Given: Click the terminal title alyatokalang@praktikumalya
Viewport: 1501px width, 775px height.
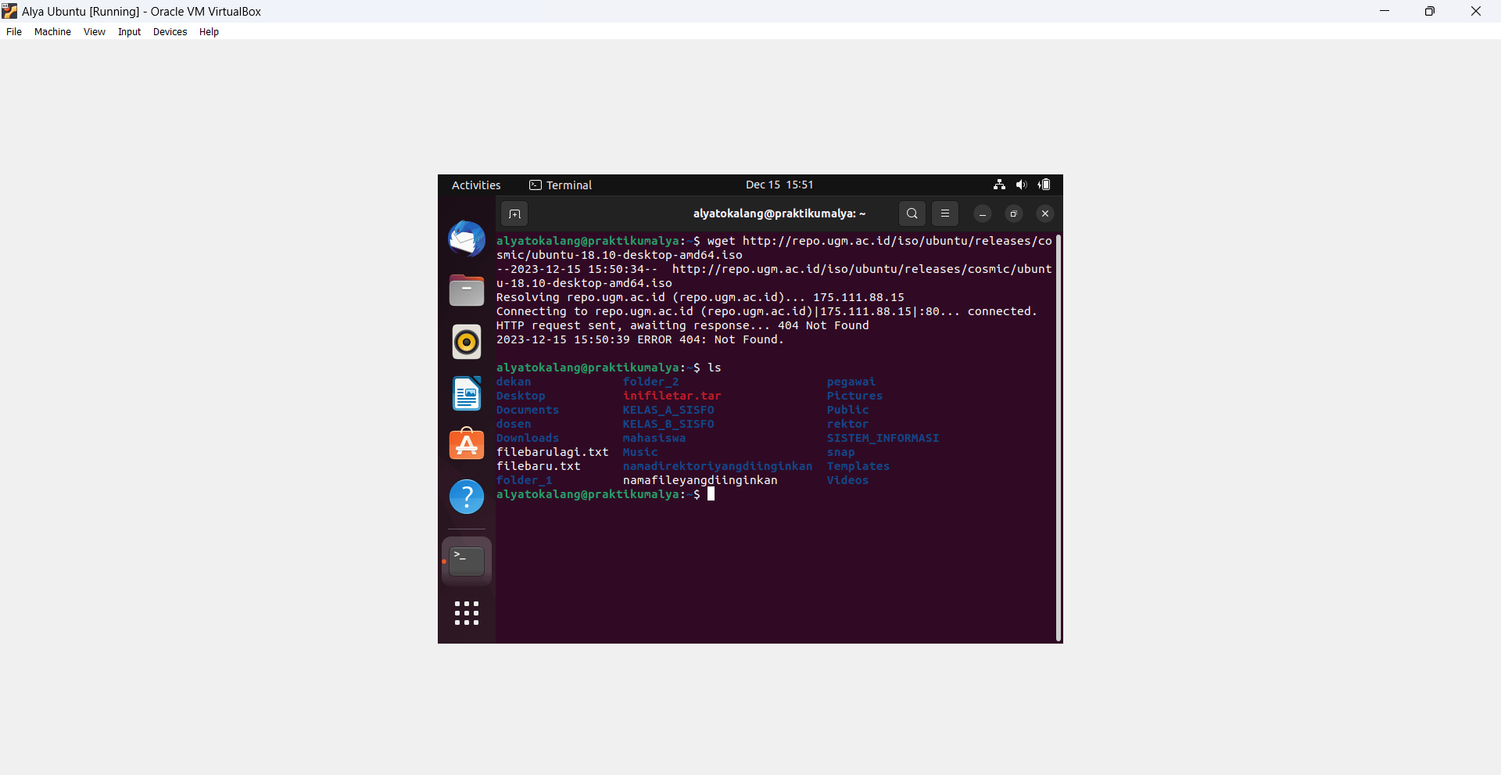Looking at the screenshot, I should click(779, 213).
